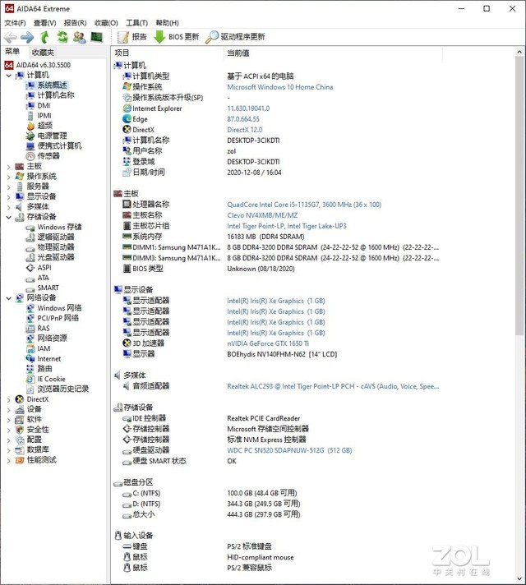The image size is (526, 585).
Task: Click the Internet Explorer icon in list
Action: (x=127, y=108)
